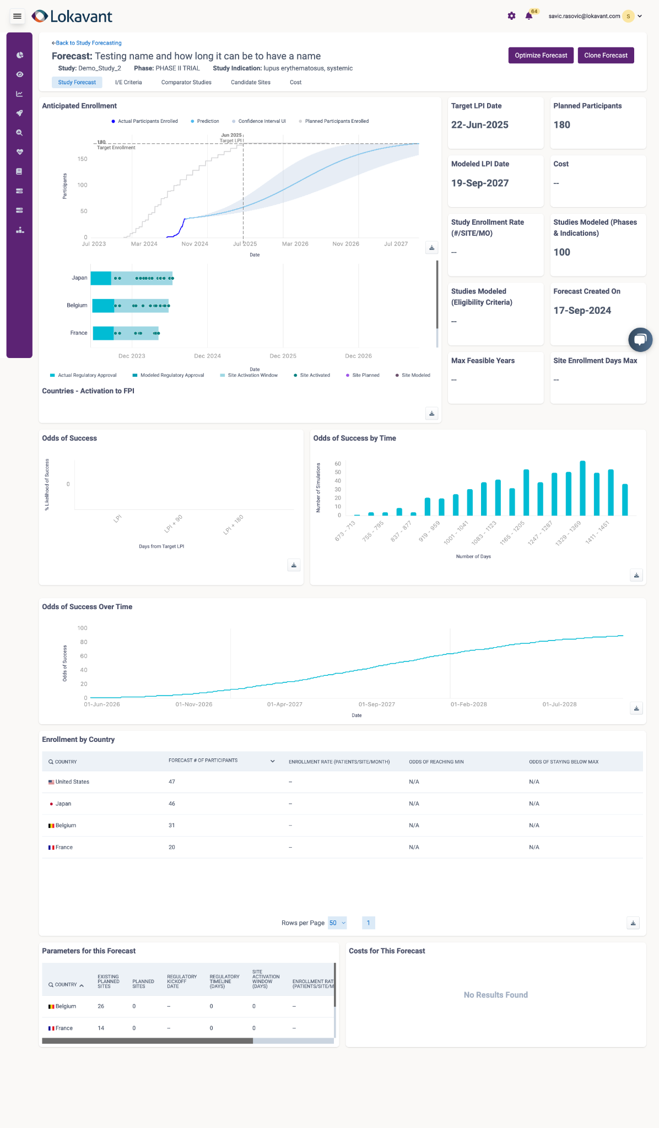Image resolution: width=659 pixels, height=1128 pixels.
Task: Toggle Confidence Interval UI legend series
Action: pos(258,121)
